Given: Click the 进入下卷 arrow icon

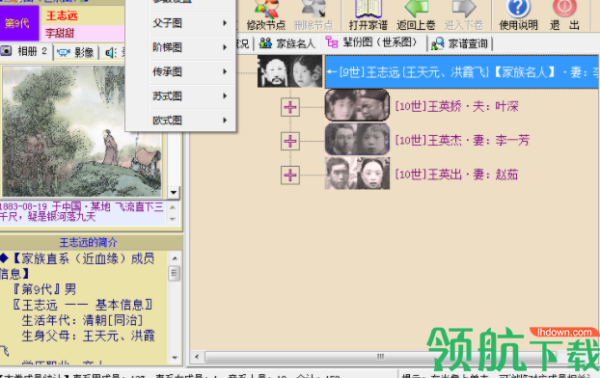Looking at the screenshot, I should click(x=464, y=15).
